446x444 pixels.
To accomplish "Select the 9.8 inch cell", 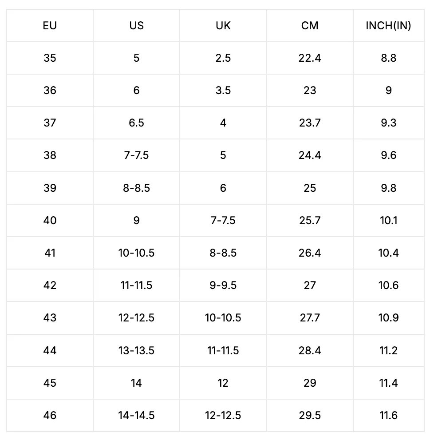I will [388, 188].
